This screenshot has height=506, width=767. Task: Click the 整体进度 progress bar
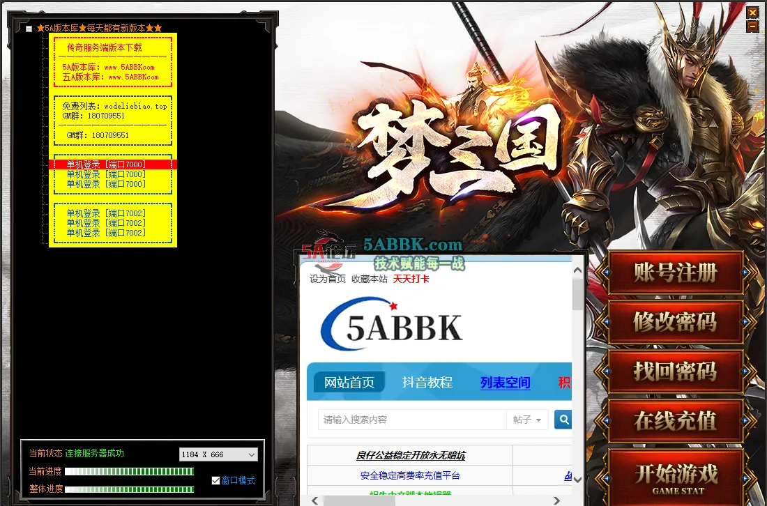coord(130,489)
